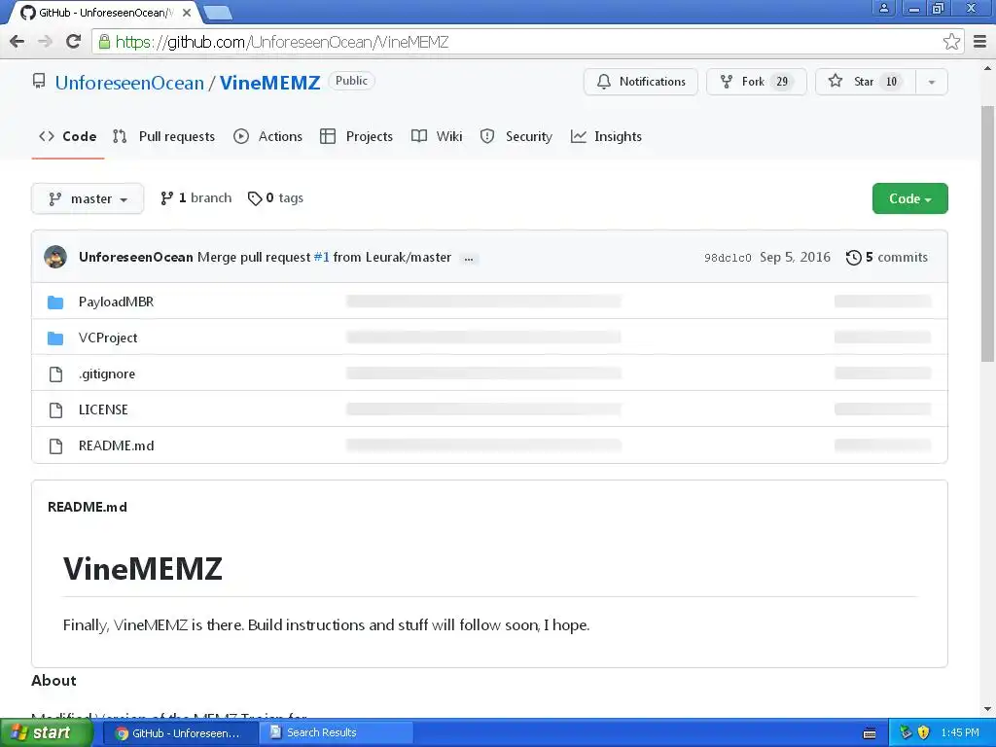Open the Projects tab
The height and width of the screenshot is (747, 996).
[x=356, y=136]
